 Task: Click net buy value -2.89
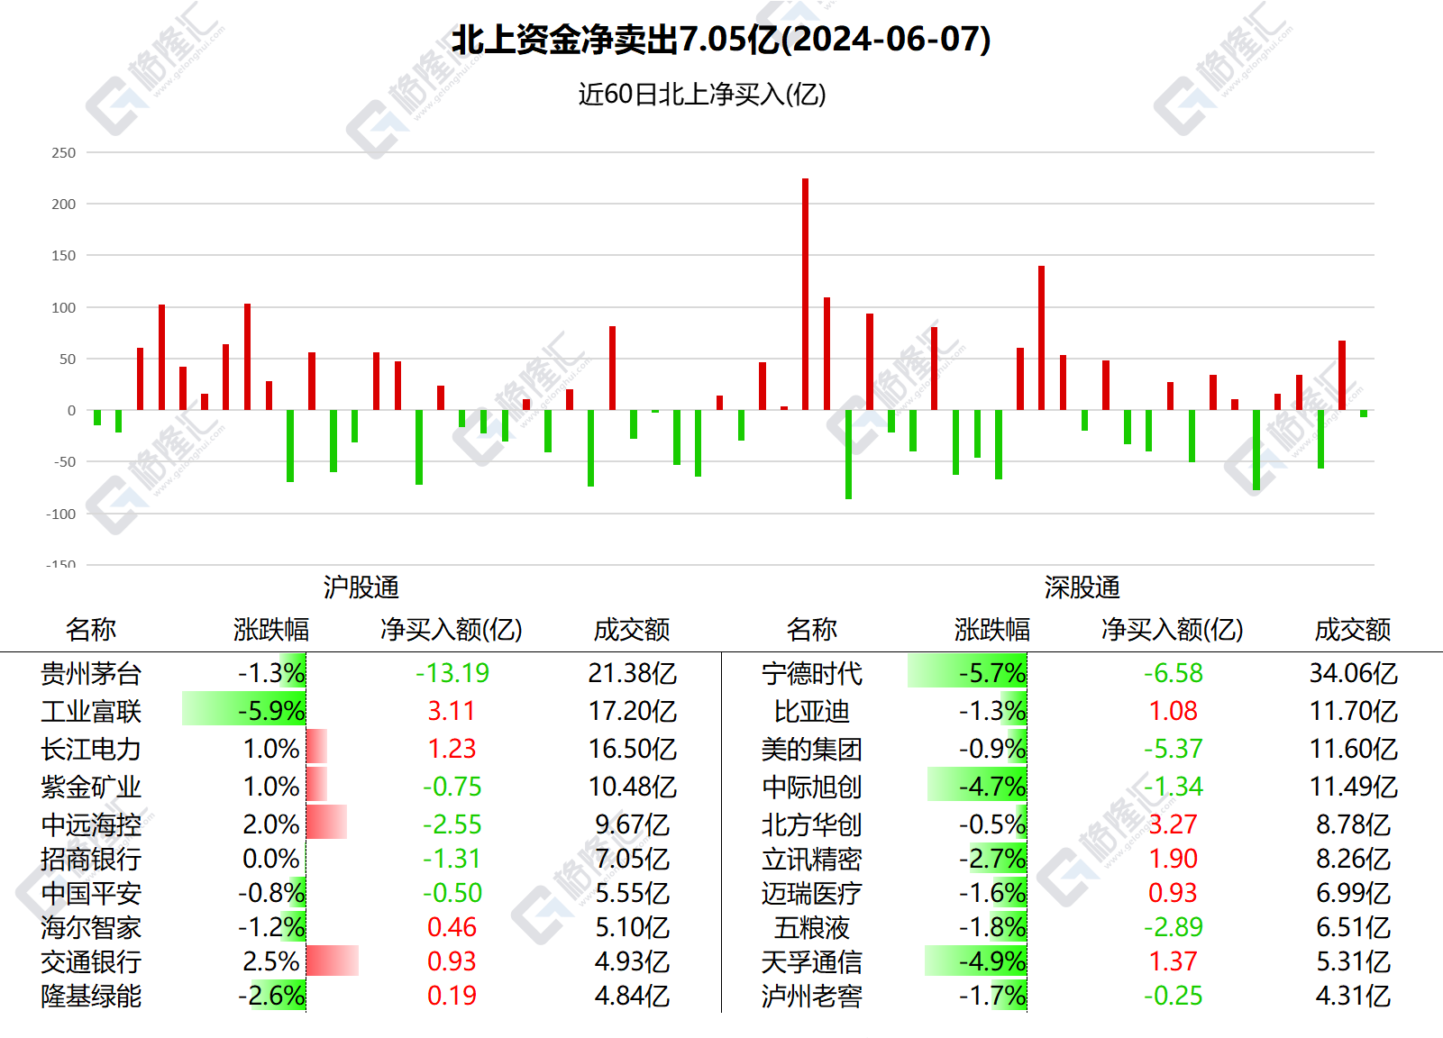1174,927
